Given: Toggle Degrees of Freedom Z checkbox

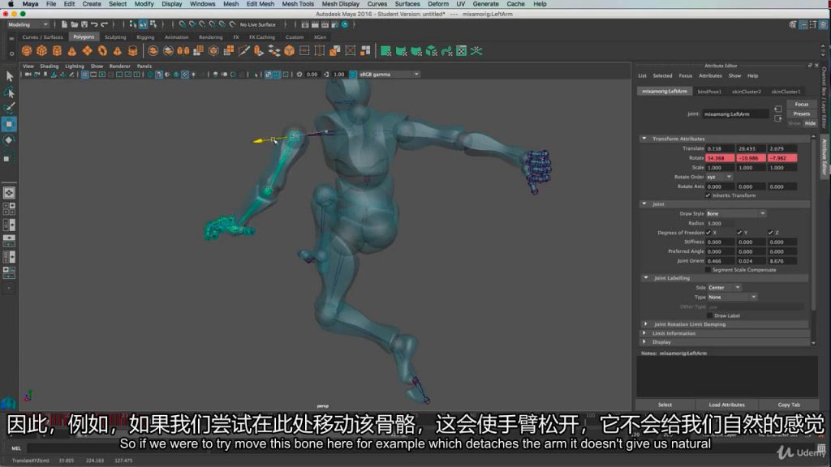Looking at the screenshot, I should 771,233.
